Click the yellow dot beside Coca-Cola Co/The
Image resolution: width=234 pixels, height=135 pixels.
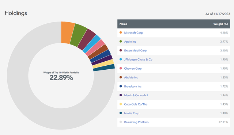pyautogui.click(x=121, y=104)
